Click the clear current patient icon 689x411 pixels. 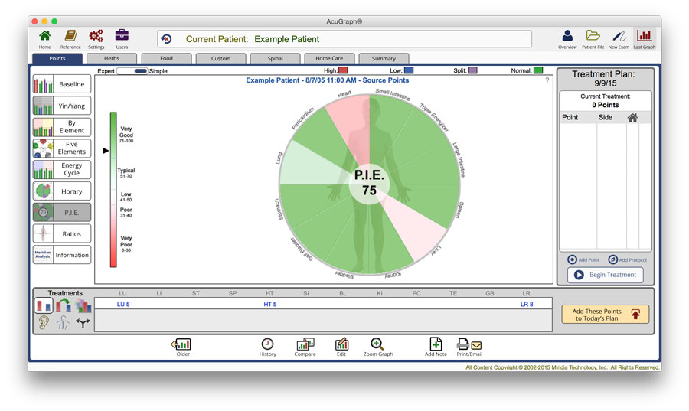click(x=166, y=39)
